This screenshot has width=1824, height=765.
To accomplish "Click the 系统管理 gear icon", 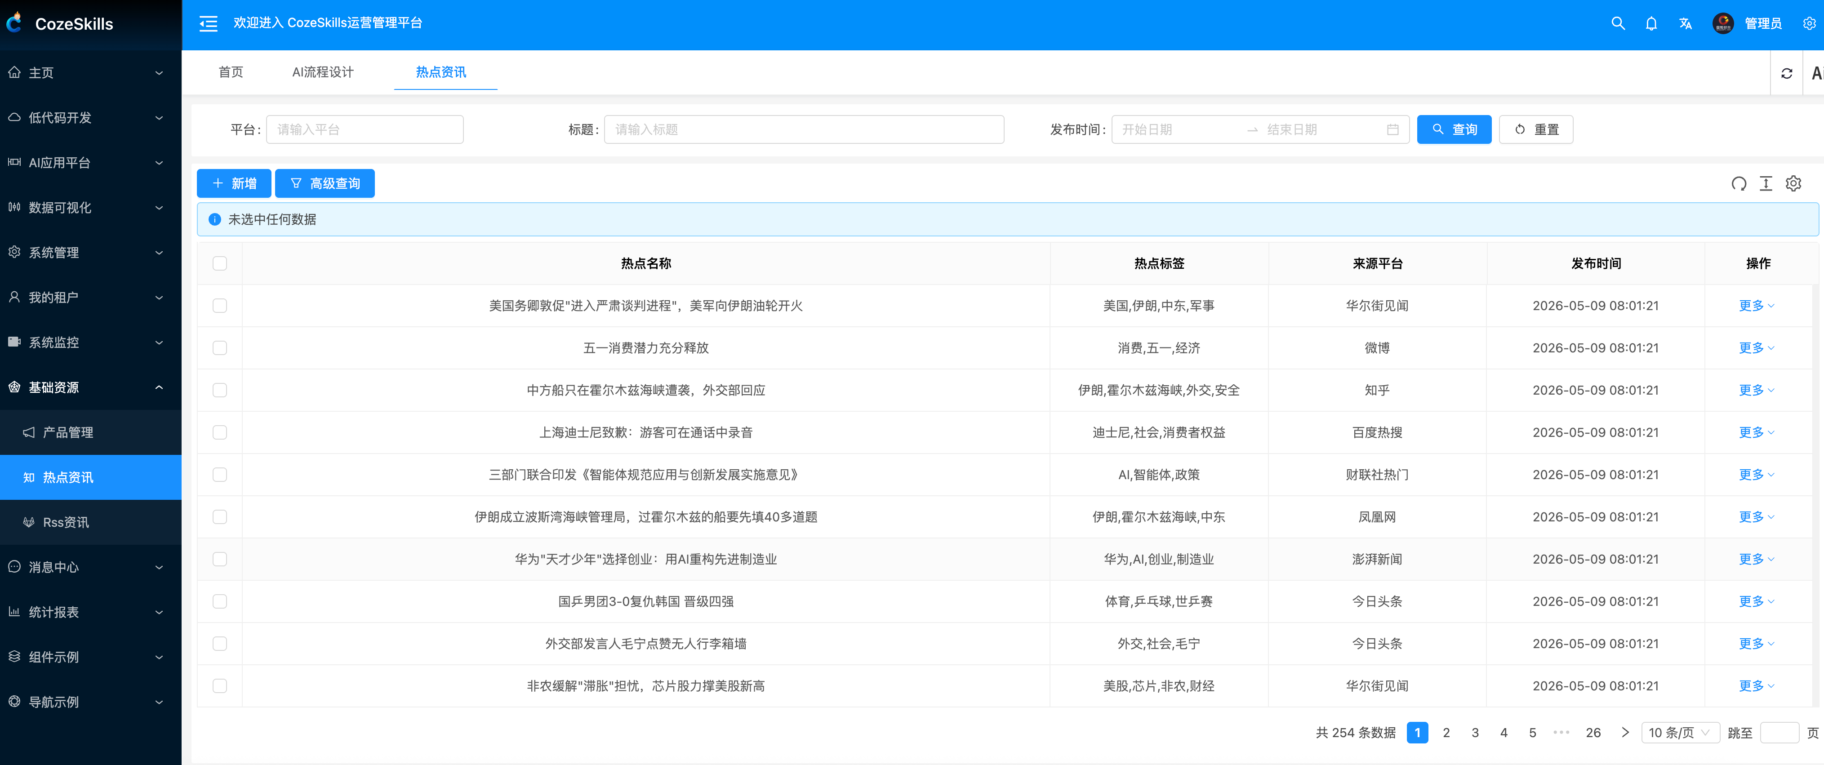I will tap(14, 252).
